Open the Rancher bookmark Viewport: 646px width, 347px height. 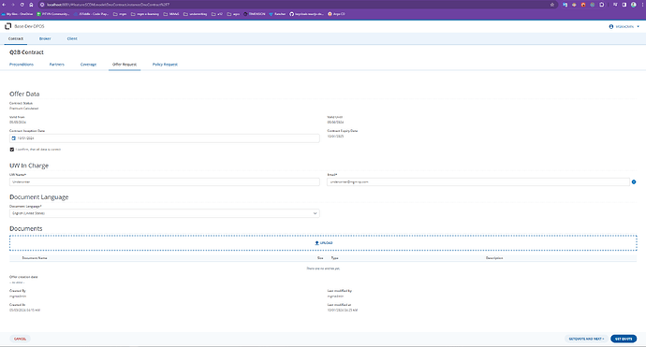pyautogui.click(x=277, y=14)
